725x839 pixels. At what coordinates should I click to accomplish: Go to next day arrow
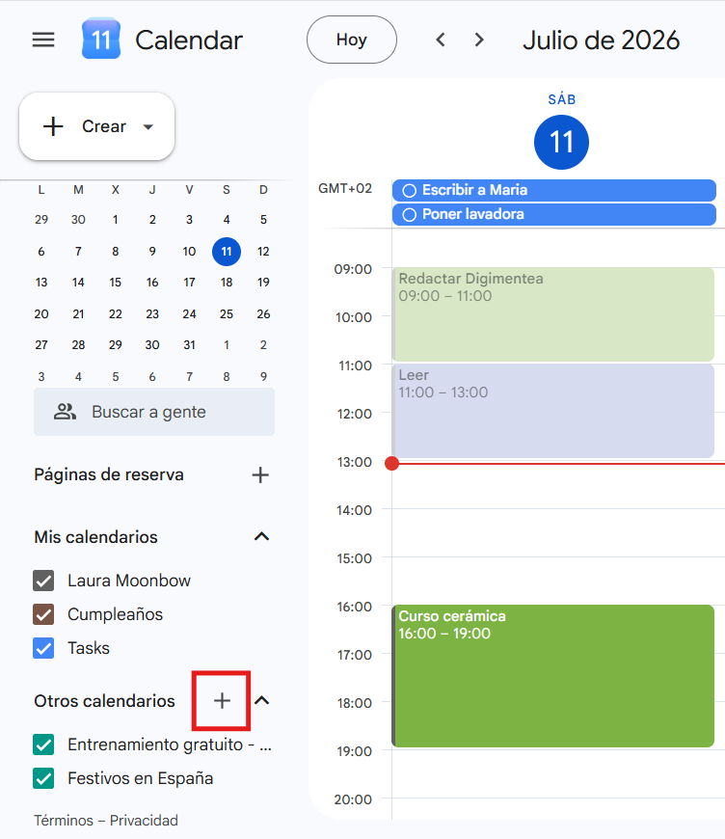tap(479, 40)
